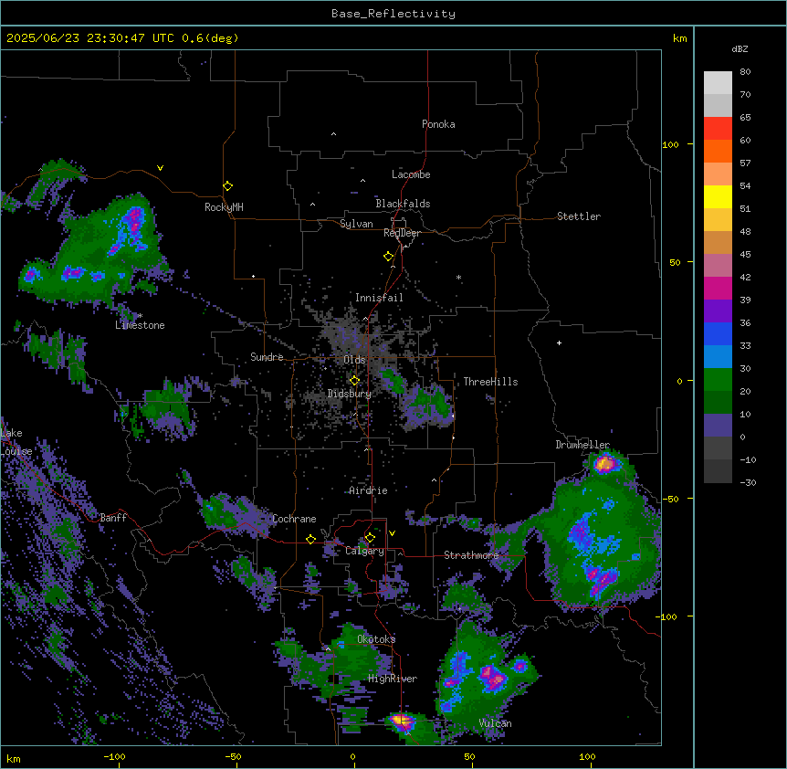Click the yellow V marker northwest of RockyMH
Image resolution: width=787 pixels, height=769 pixels.
click(x=160, y=168)
